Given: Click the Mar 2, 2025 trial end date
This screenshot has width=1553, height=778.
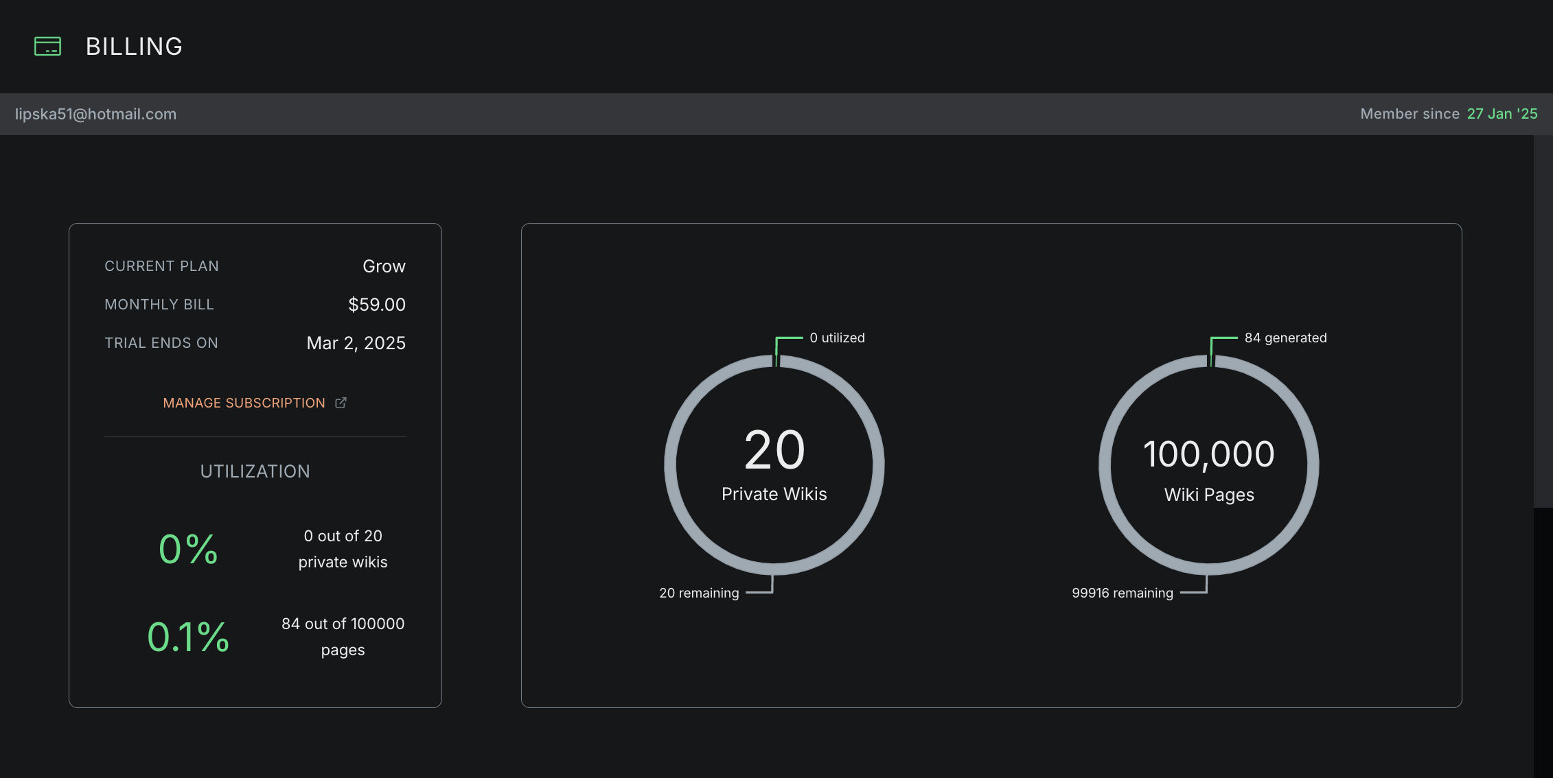Looking at the screenshot, I should point(356,343).
